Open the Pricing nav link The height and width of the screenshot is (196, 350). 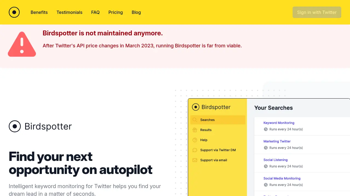click(x=116, y=12)
